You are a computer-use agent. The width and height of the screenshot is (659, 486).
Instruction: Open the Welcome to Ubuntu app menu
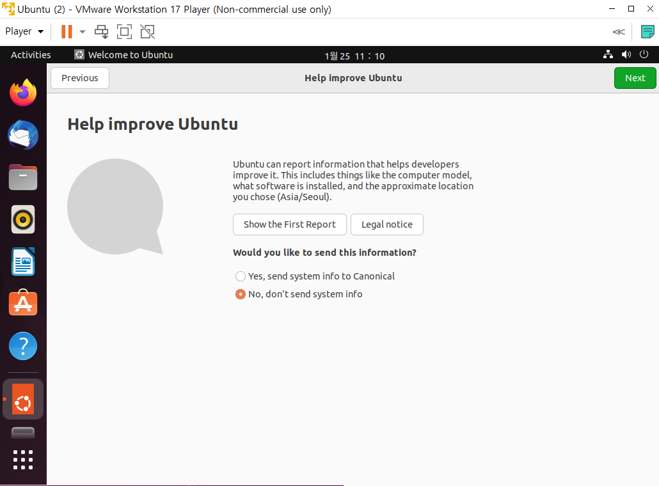click(x=123, y=55)
